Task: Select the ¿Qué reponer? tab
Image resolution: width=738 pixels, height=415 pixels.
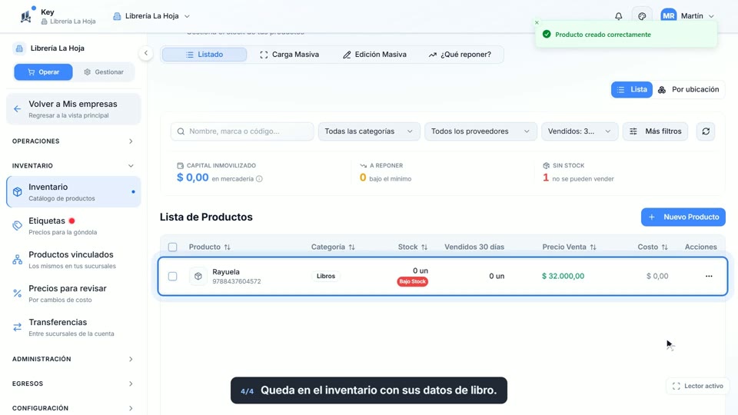Action: coord(460,55)
